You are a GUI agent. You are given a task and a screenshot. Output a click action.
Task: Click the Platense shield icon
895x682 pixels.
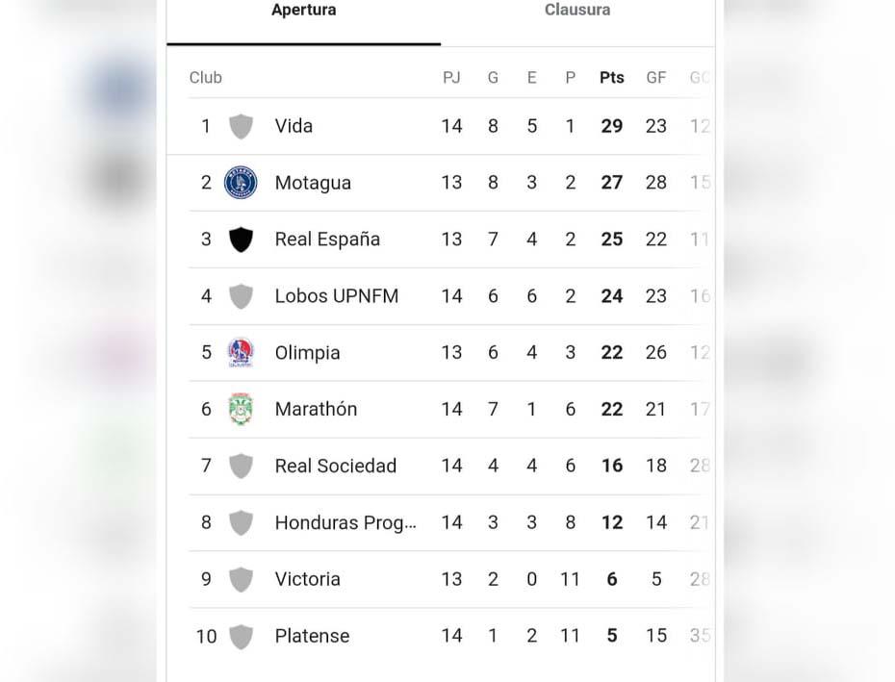240,636
